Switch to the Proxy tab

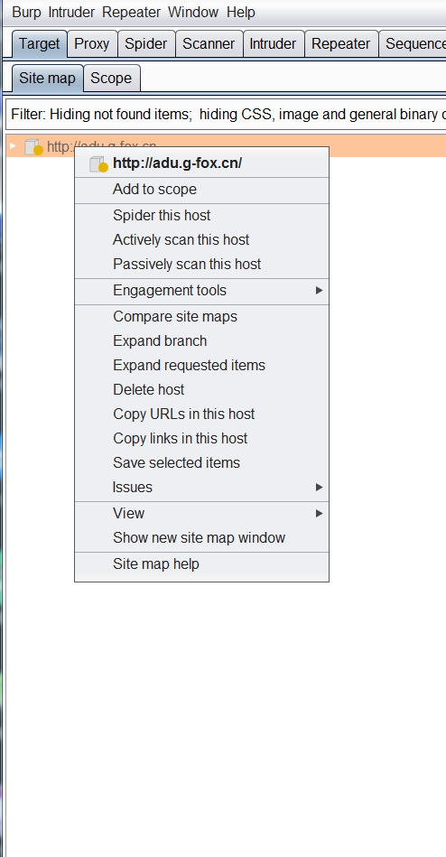[x=92, y=44]
